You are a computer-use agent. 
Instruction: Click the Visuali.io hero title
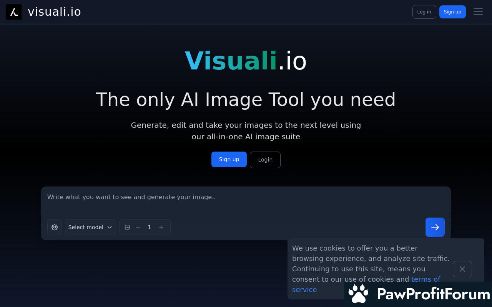(246, 61)
